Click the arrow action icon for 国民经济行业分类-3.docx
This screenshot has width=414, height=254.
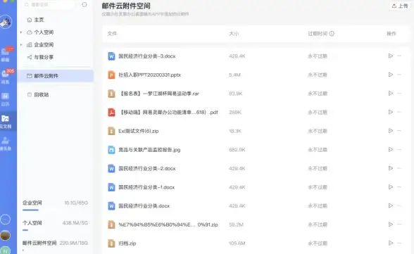[x=391, y=56]
